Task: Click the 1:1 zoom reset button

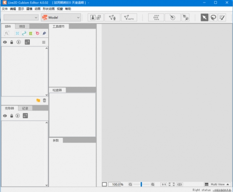Action: pyautogui.click(x=164, y=184)
